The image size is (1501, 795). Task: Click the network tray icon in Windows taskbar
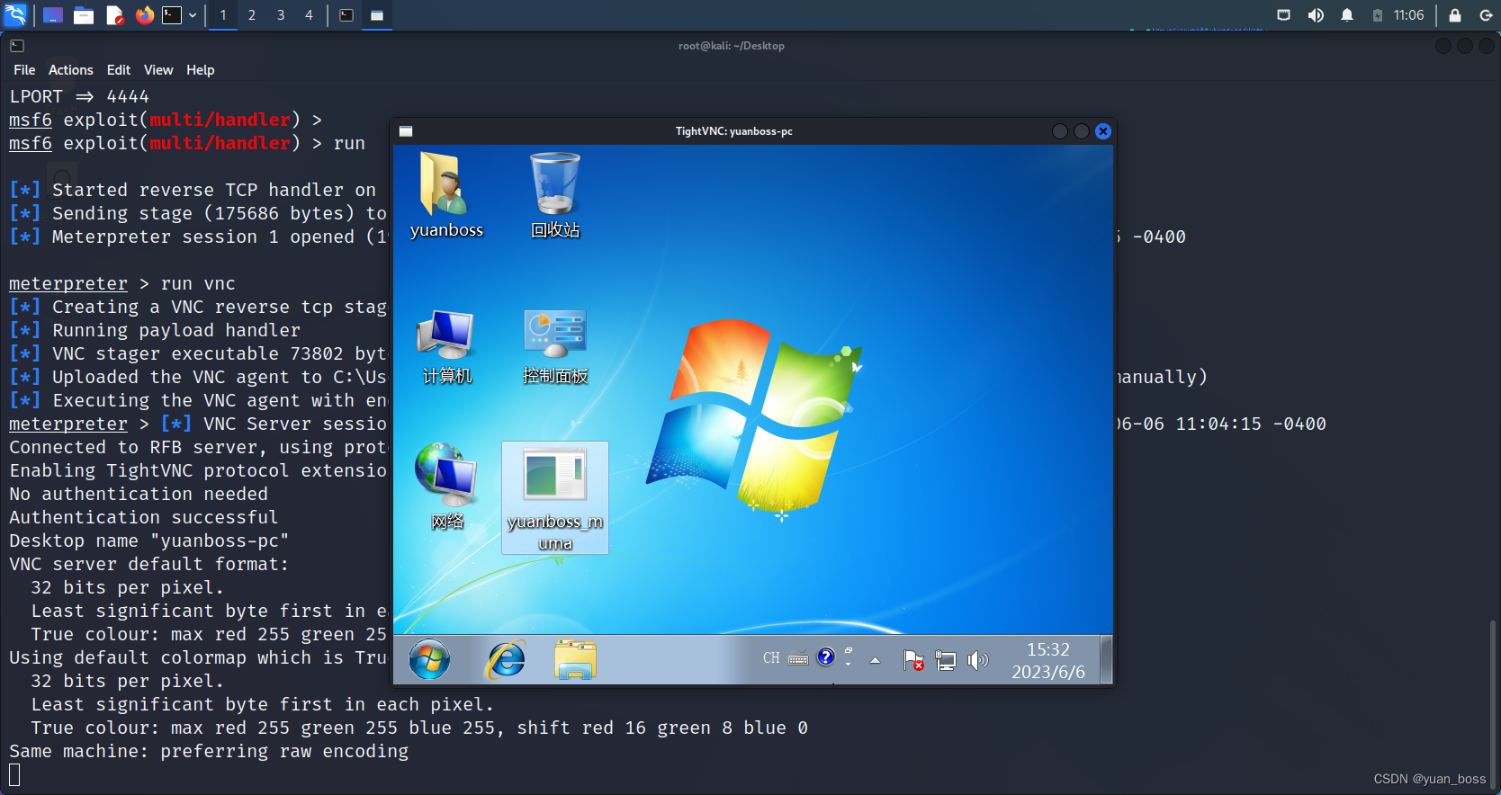point(945,660)
